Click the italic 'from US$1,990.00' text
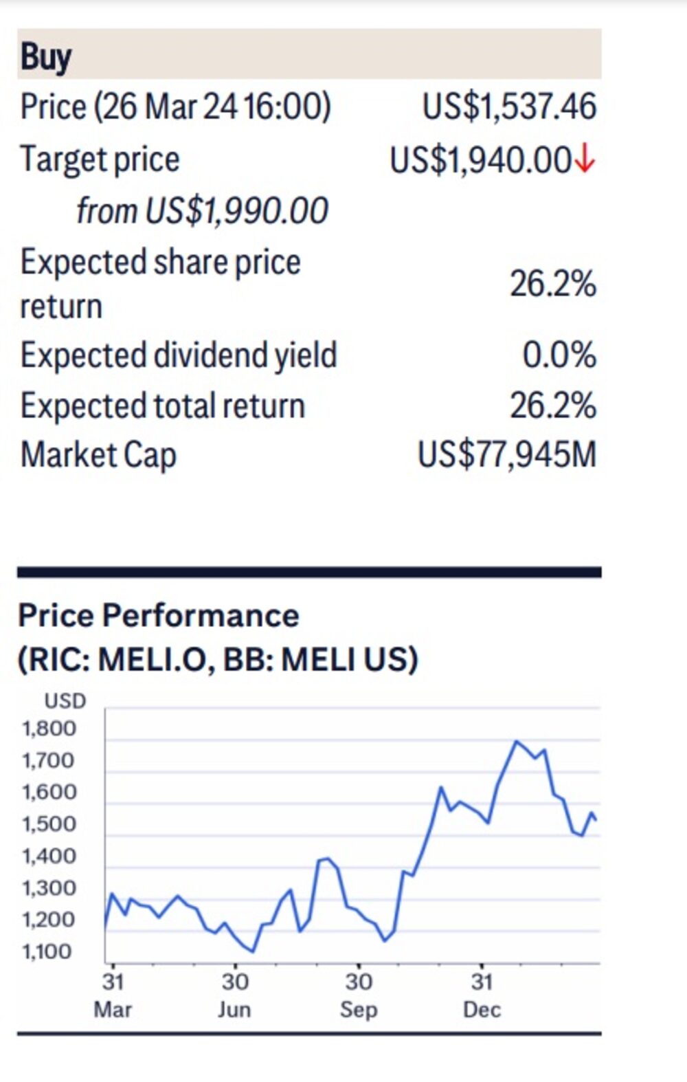Image resolution: width=687 pixels, height=1082 pixels. (x=202, y=210)
